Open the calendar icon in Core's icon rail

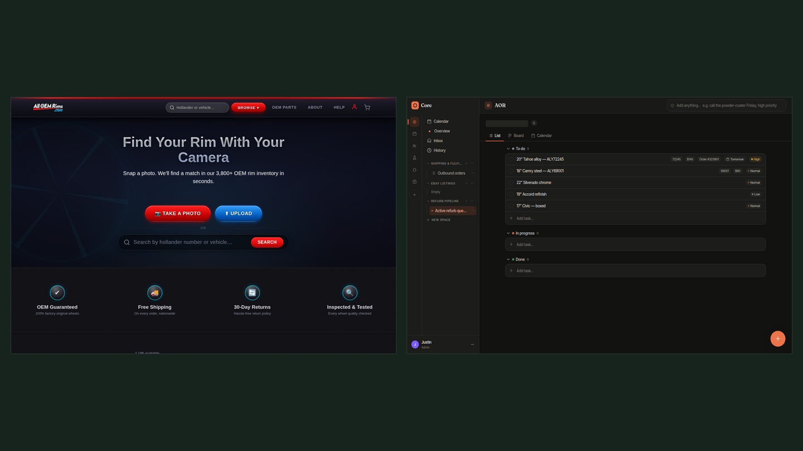tap(414, 134)
